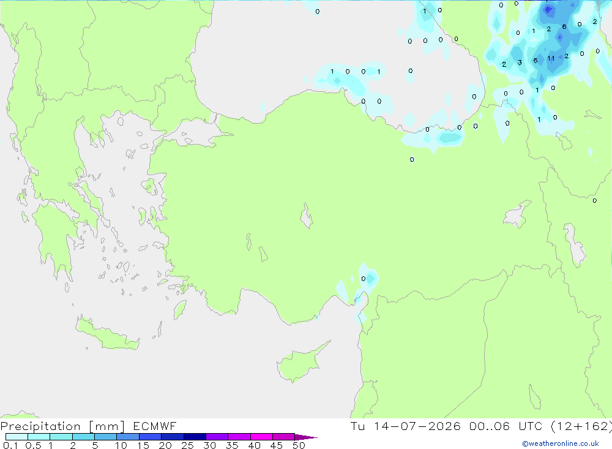Click the above-50 arrow tip of the legend
The height and width of the screenshot is (449, 612).
[306, 437]
